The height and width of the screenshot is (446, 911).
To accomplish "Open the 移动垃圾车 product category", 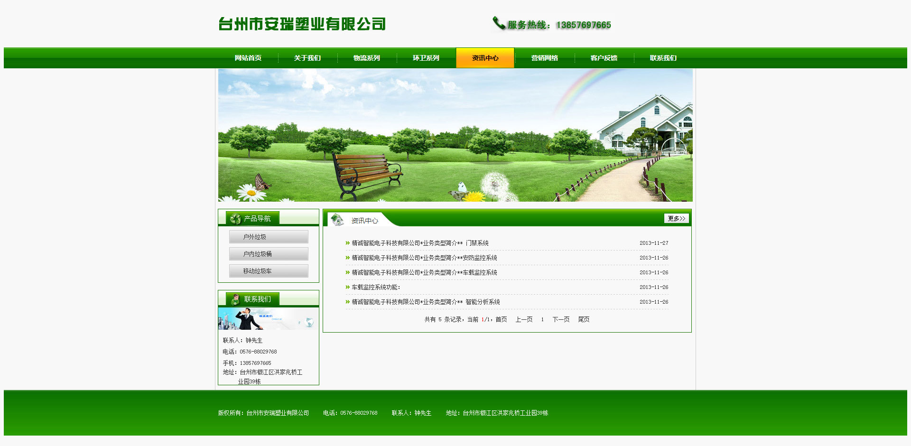I will click(x=269, y=271).
